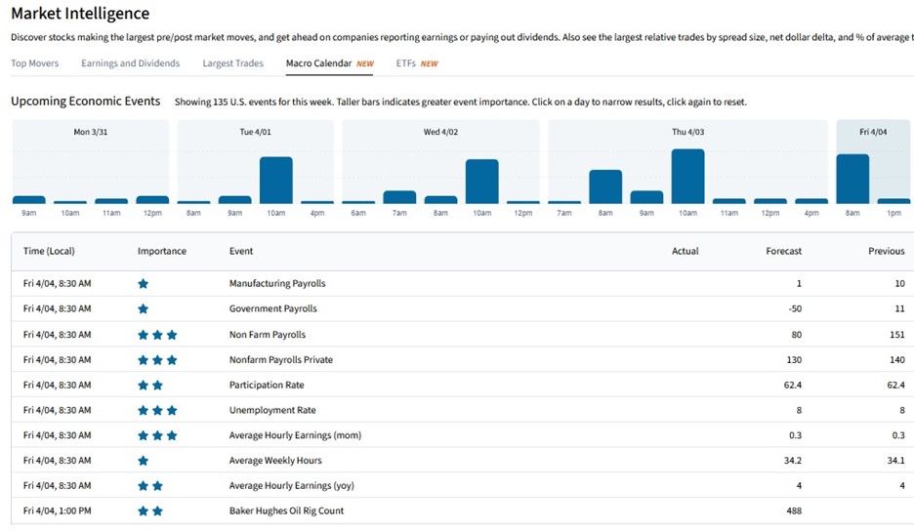Click the Thursday 10am importance bar
This screenshot has height=531, width=914.
[x=687, y=176]
